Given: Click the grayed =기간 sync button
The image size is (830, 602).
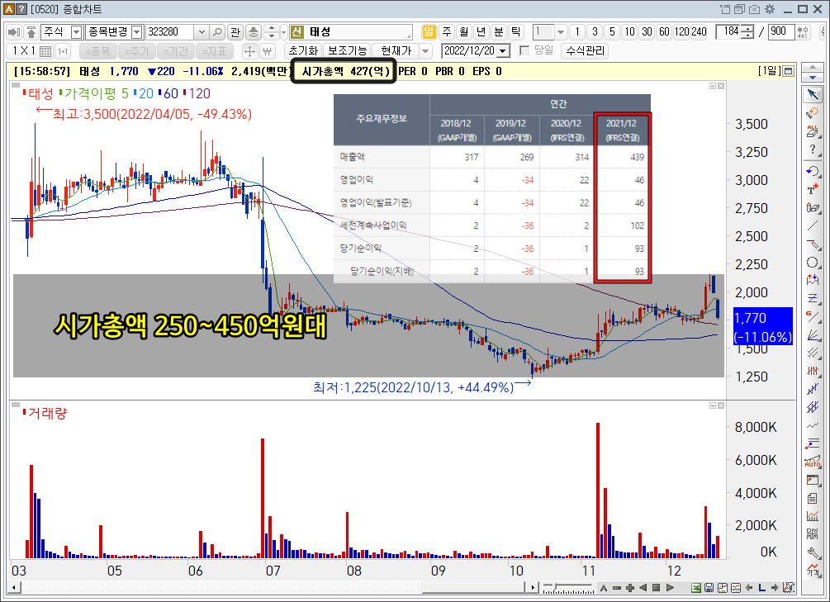Looking at the screenshot, I should coord(176,51).
